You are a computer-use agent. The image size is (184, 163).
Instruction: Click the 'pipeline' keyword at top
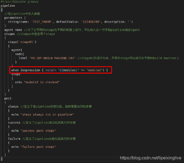[8, 6]
